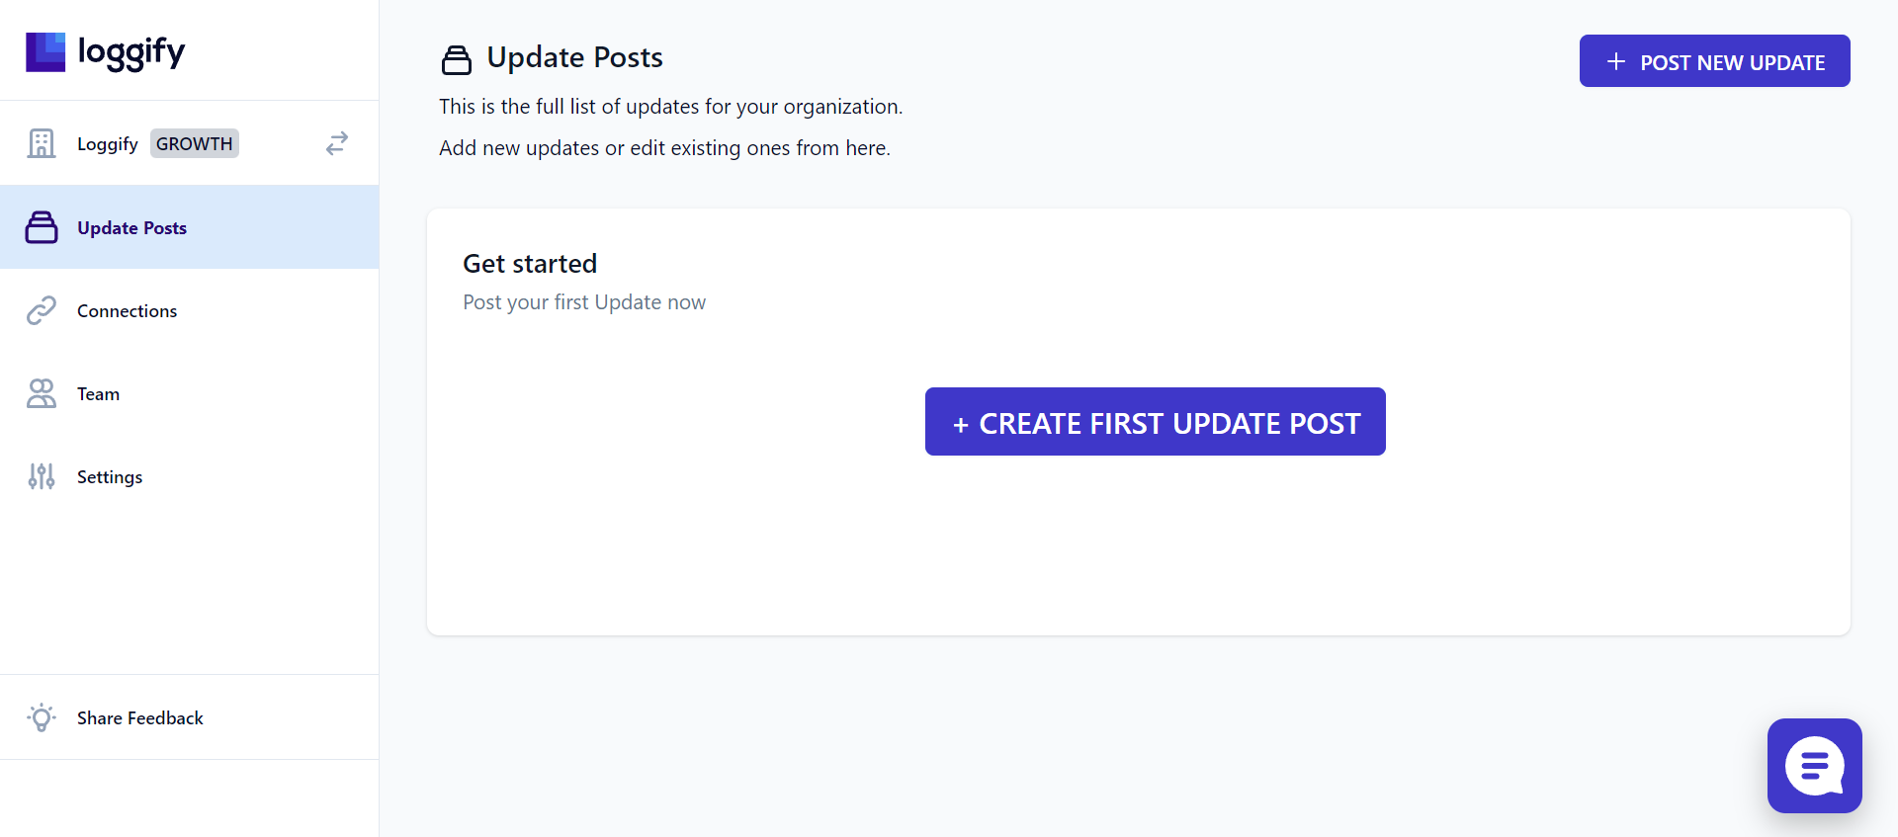Click the Connections chain link icon
Viewport: 1898px width, 837px height.
[42, 310]
